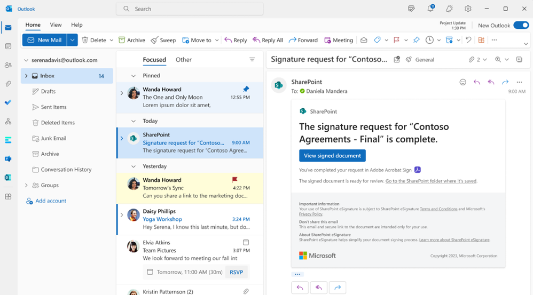The width and height of the screenshot is (533, 295).
Task: Click the inbox filter icon beside Other tab
Action: point(252,60)
